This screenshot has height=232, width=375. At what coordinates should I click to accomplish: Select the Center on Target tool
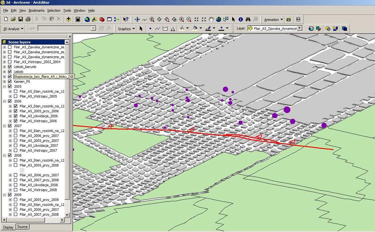pyautogui.click(x=159, y=19)
